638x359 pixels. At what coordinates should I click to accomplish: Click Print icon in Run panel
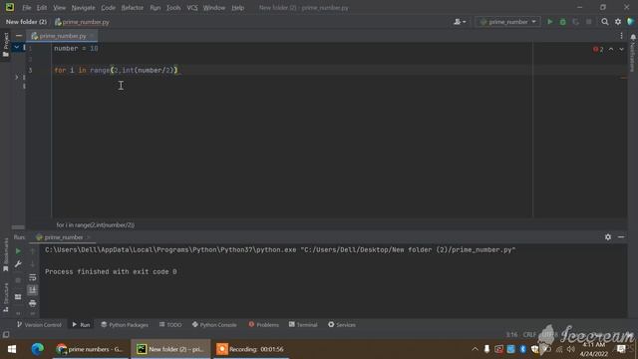coord(33,303)
